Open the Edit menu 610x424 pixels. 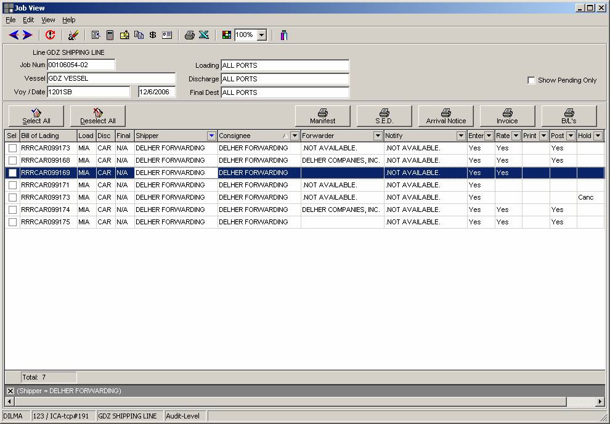(28, 20)
